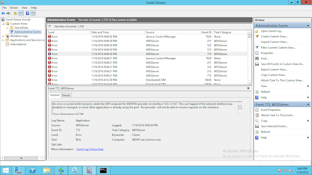The width and height of the screenshot is (312, 175).
Task: Collapse Administrative Events actions section
Action: coord(308,26)
